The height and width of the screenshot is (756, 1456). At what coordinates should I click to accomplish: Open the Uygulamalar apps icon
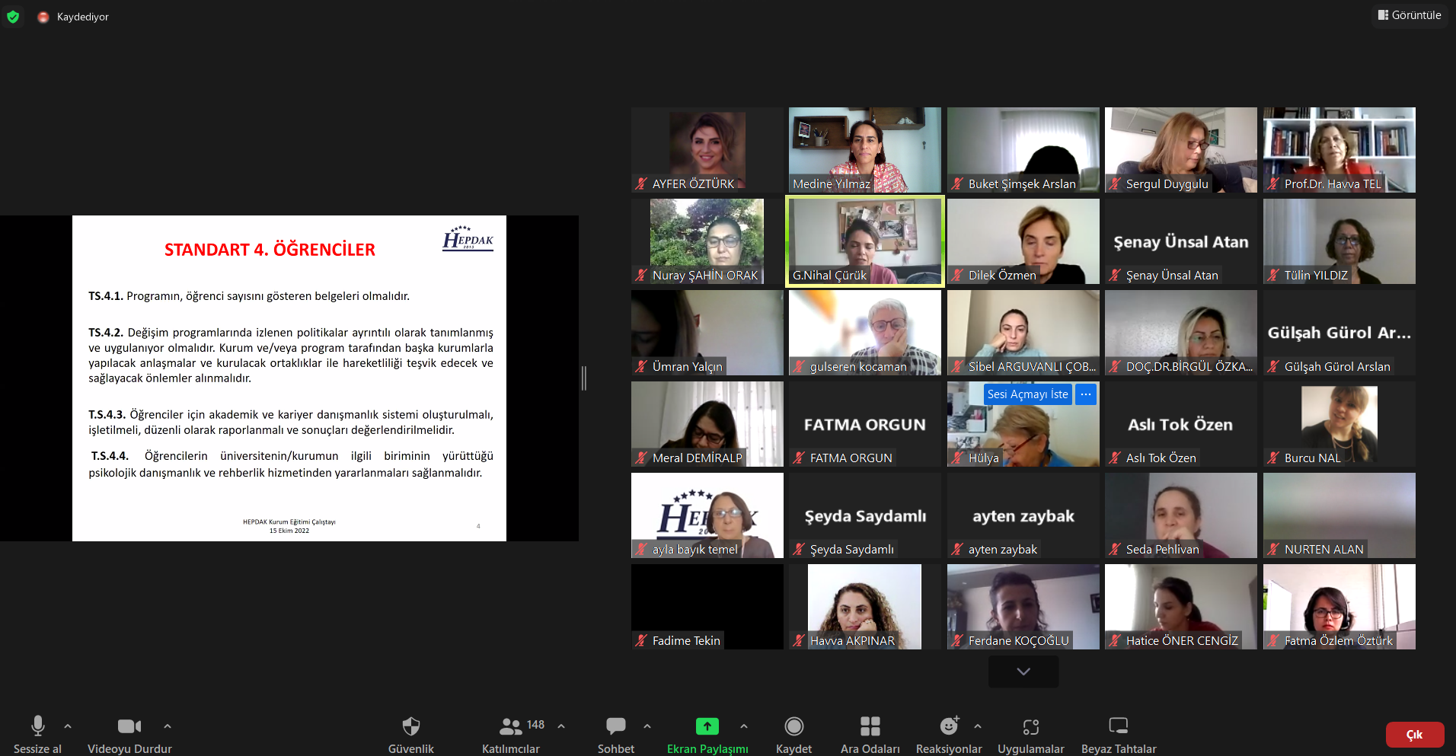pos(1030,726)
